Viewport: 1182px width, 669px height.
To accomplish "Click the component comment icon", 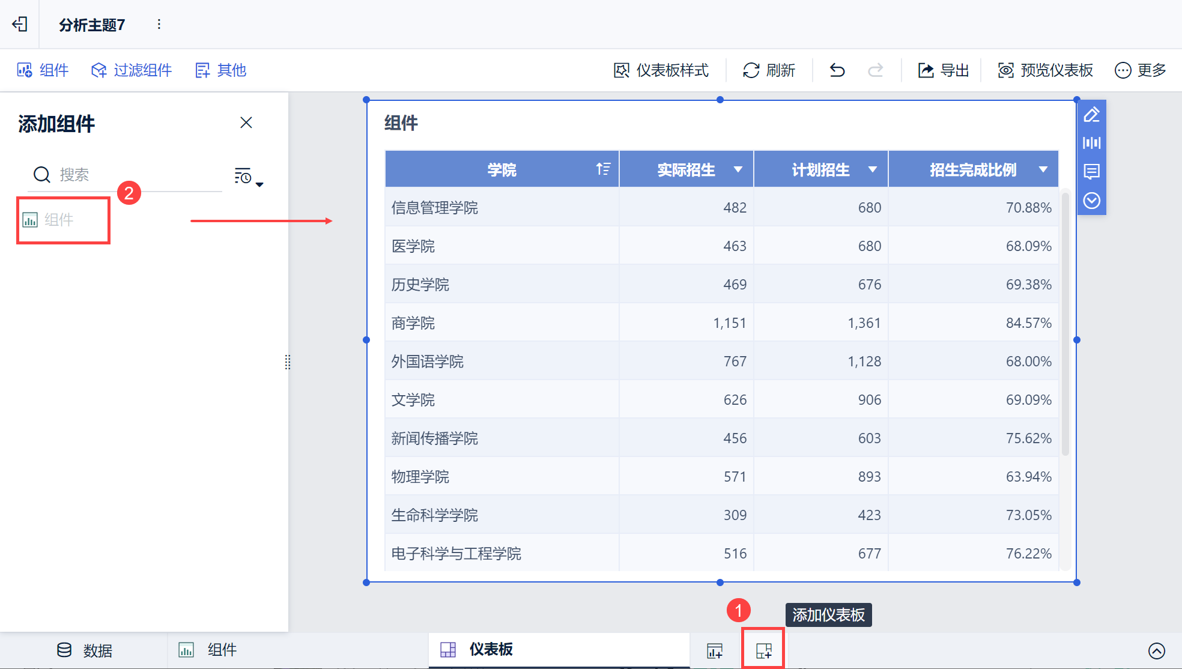I will click(1091, 172).
